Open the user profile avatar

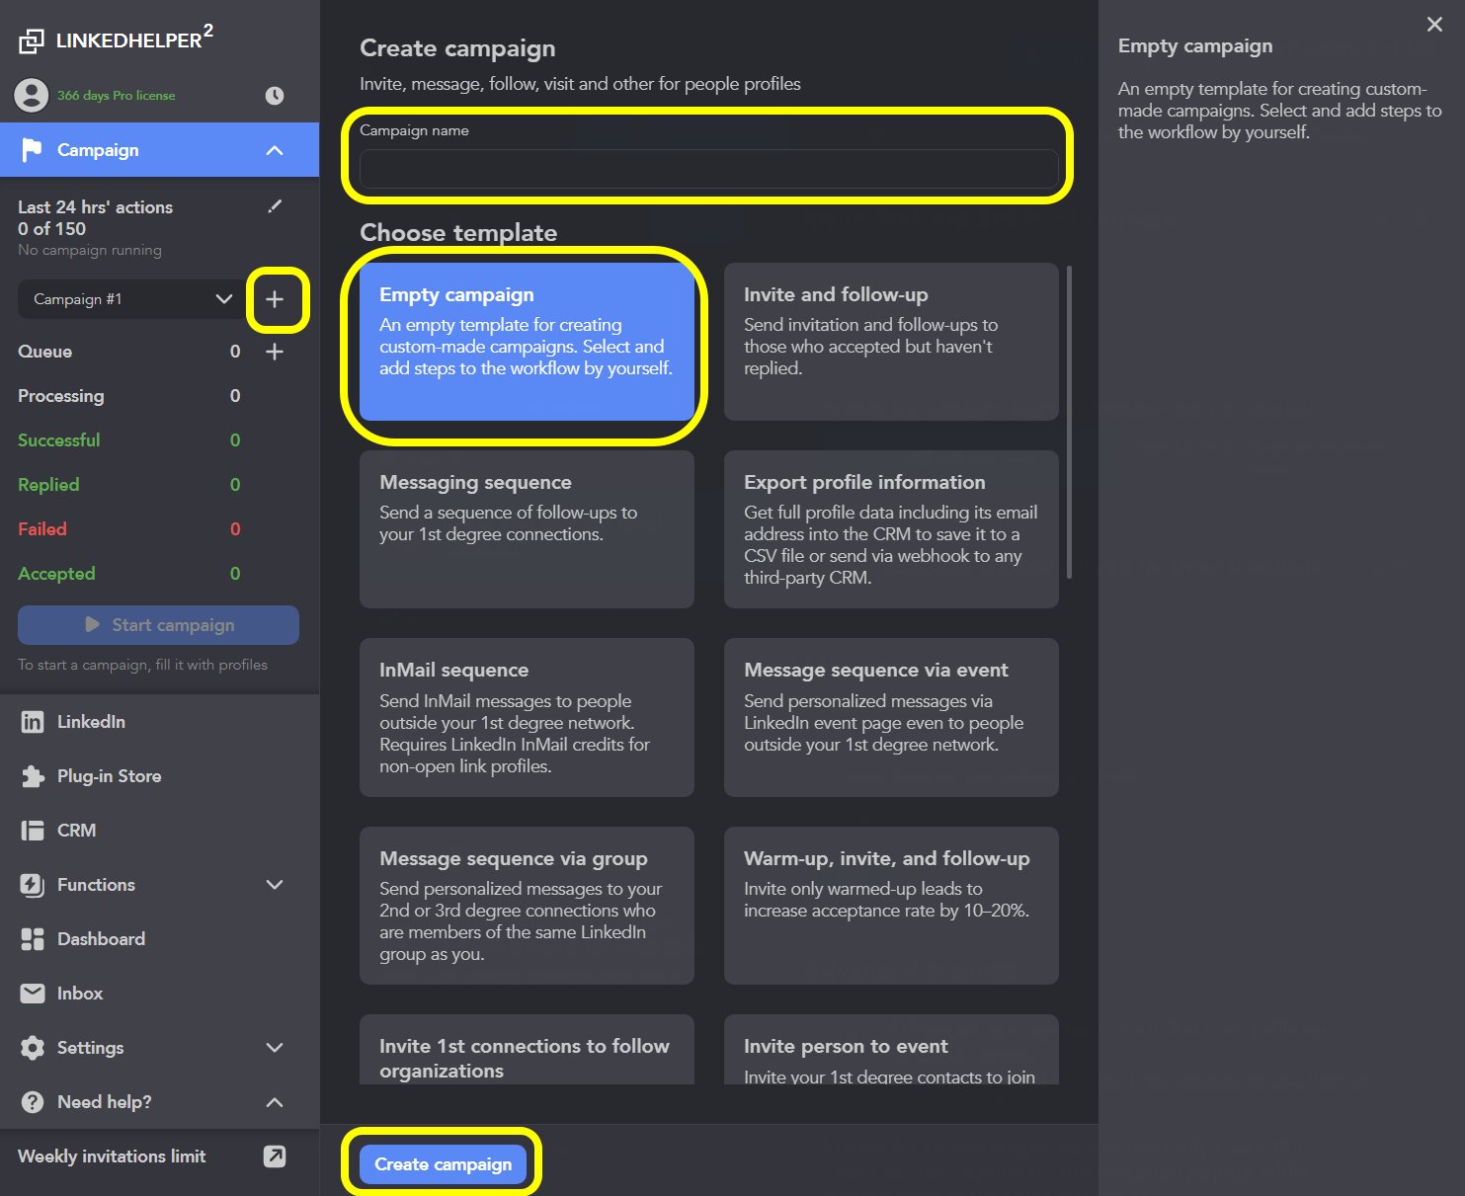pos(32,96)
